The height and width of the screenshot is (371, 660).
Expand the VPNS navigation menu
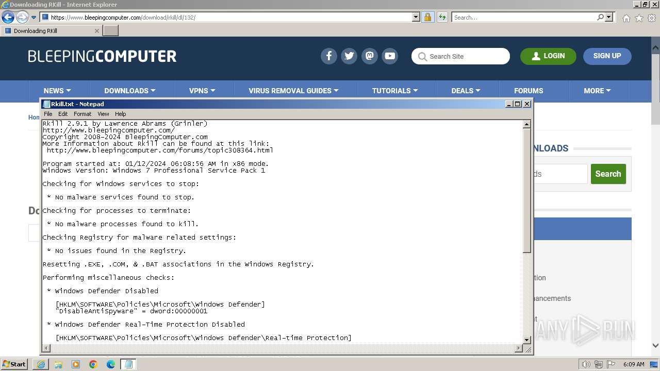pyautogui.click(x=202, y=91)
